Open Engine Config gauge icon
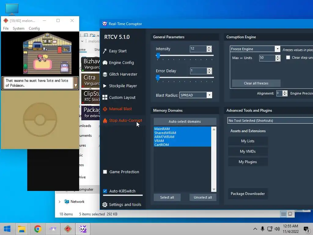This screenshot has height=235, width=313. [x=105, y=62]
